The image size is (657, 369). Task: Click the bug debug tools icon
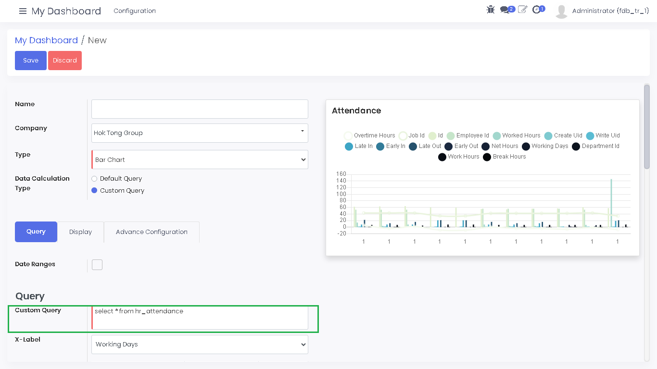click(491, 10)
